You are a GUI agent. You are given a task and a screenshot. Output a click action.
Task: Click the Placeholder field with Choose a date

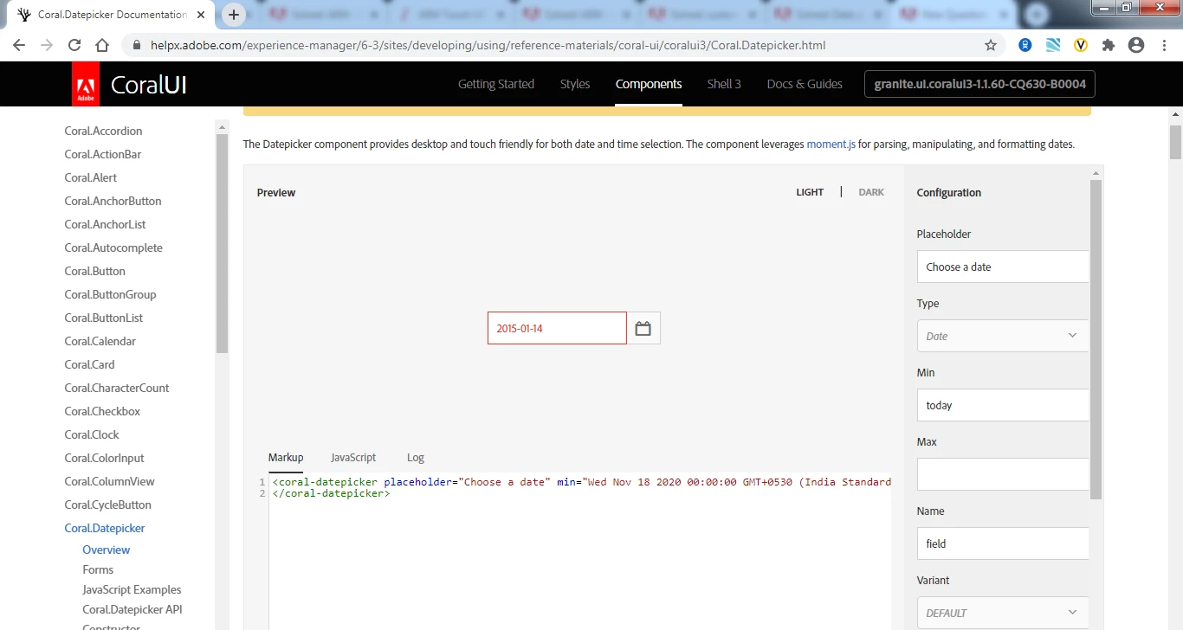point(1003,267)
